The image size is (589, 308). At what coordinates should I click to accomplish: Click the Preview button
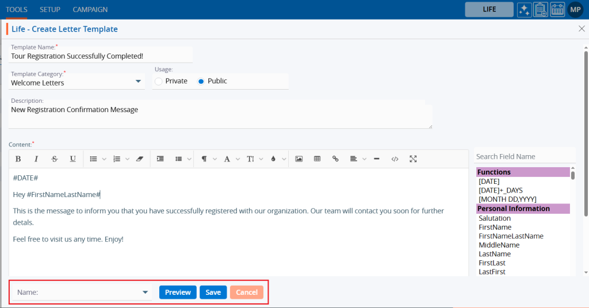point(178,292)
